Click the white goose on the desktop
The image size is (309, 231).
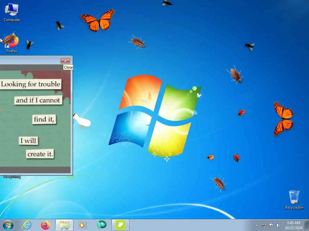(81, 120)
